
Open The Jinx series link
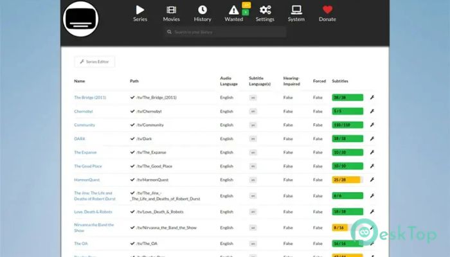point(94,196)
